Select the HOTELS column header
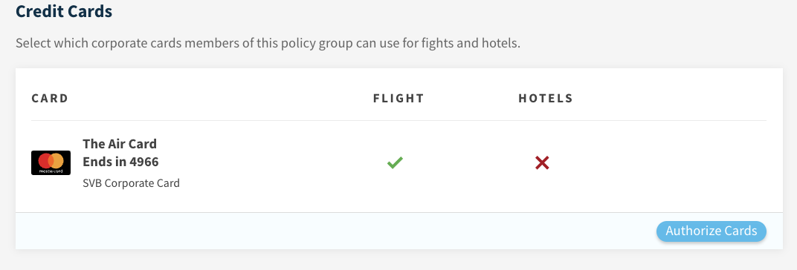 [546, 99]
